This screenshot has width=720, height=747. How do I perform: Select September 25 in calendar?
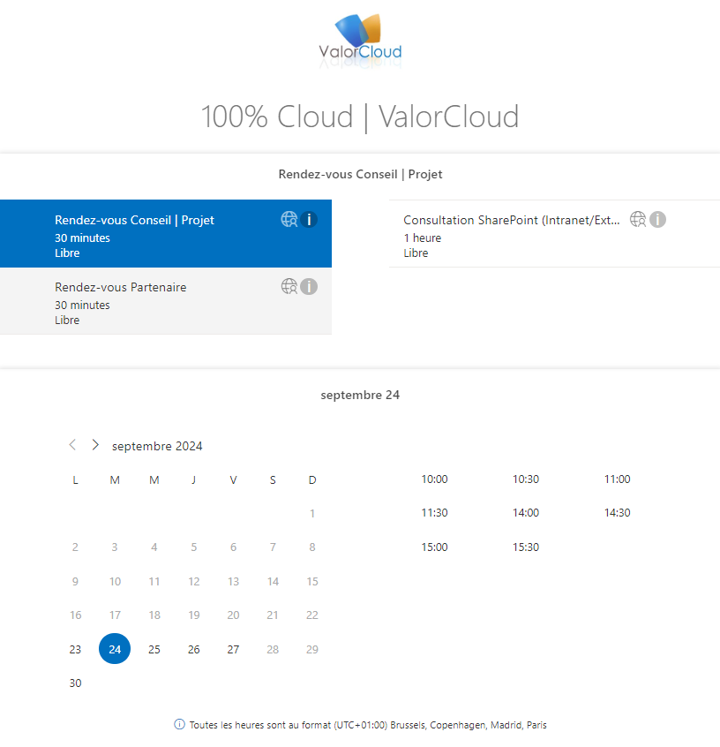click(x=154, y=649)
